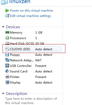Click the Sound Card speaker icon
This screenshot has width=92, height=105.
7,71
